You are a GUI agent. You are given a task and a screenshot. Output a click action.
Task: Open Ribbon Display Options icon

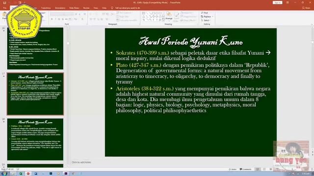[x=288, y=2]
